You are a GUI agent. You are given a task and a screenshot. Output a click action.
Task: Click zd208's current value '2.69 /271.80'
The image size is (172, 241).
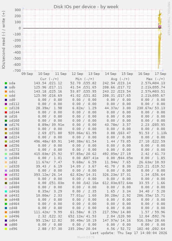(50, 133)
